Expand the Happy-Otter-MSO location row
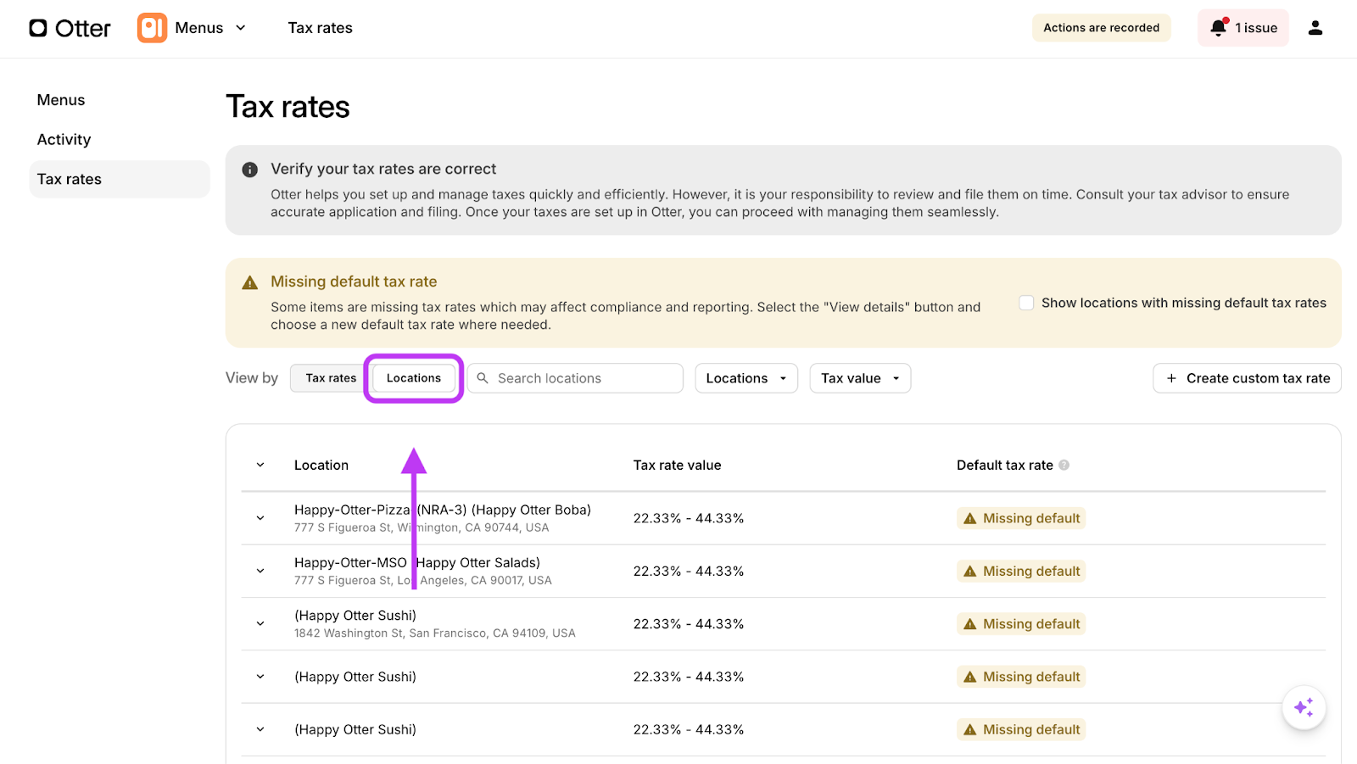1357x764 pixels. pyautogui.click(x=260, y=571)
